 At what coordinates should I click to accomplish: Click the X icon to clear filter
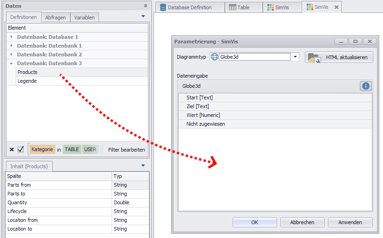(12, 149)
